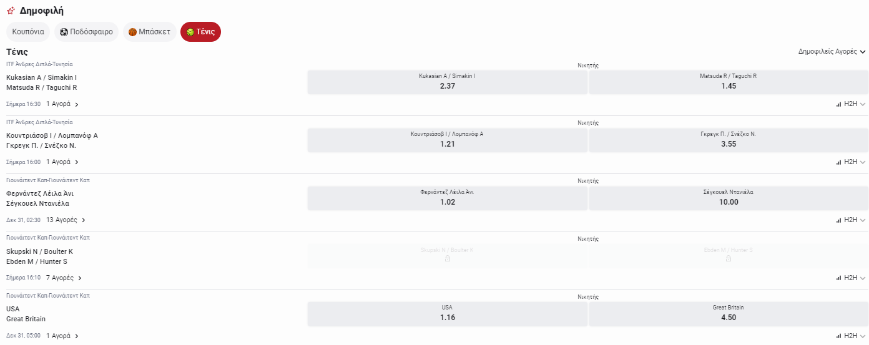
Task: Click H2H bar chart icon for Kukasian match
Action: pyautogui.click(x=839, y=104)
